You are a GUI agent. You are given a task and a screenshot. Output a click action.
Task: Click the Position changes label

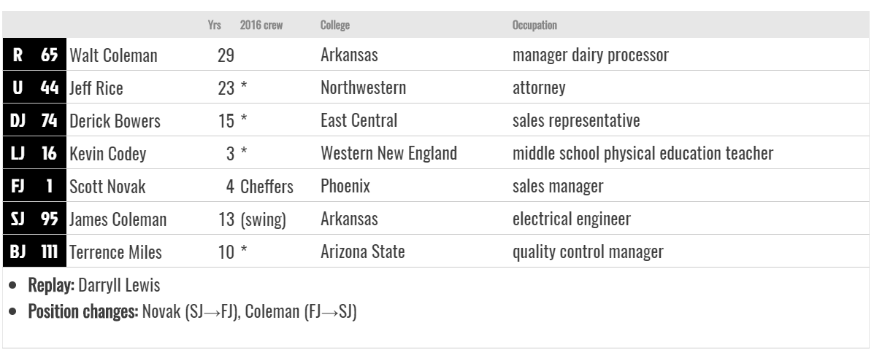tap(83, 311)
